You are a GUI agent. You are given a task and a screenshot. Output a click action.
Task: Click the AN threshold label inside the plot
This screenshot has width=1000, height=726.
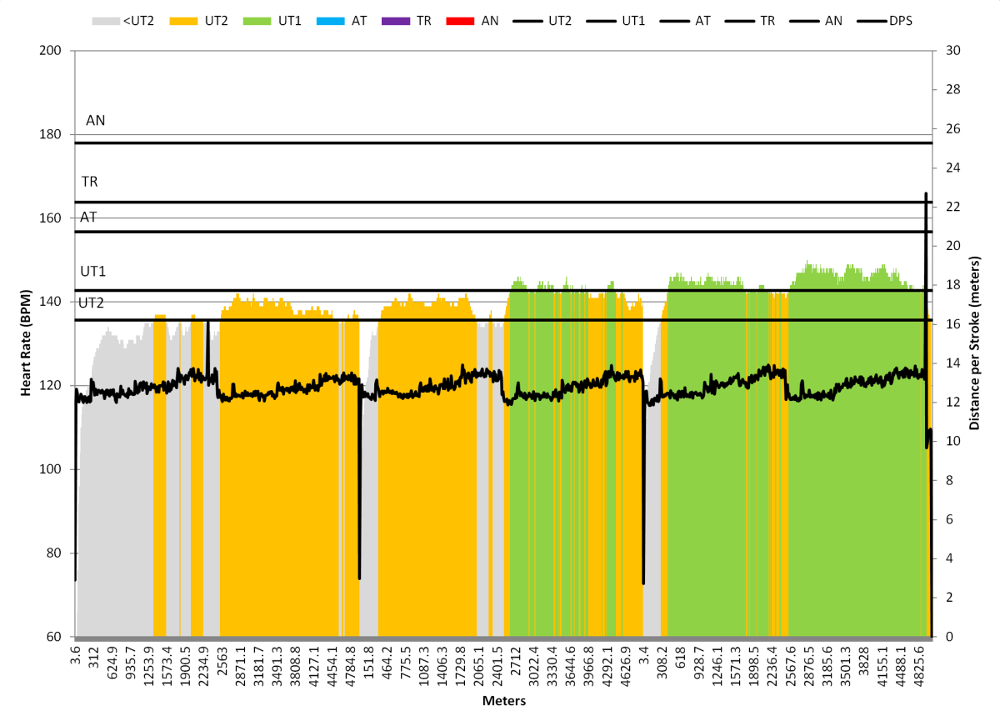point(96,121)
